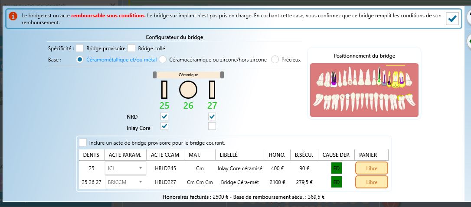The image size is (471, 207).
Task: Click the left gray handle of Céramique bar
Action: point(155,75)
